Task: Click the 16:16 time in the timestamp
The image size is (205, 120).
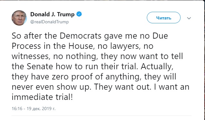Action: coord(17,109)
